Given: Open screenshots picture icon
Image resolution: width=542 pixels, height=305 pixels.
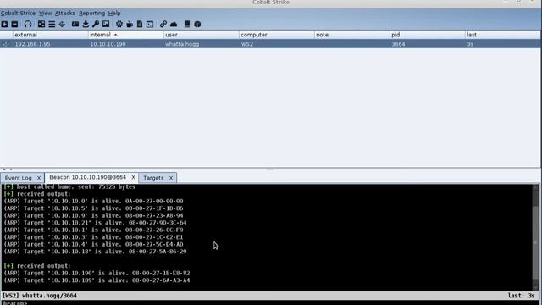Looking at the screenshot, I should pyautogui.click(x=106, y=25).
